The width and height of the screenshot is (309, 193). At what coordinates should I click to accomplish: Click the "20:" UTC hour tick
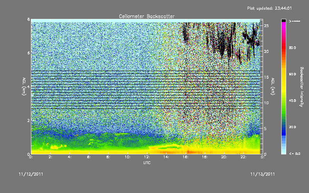pyautogui.click(x=224, y=157)
